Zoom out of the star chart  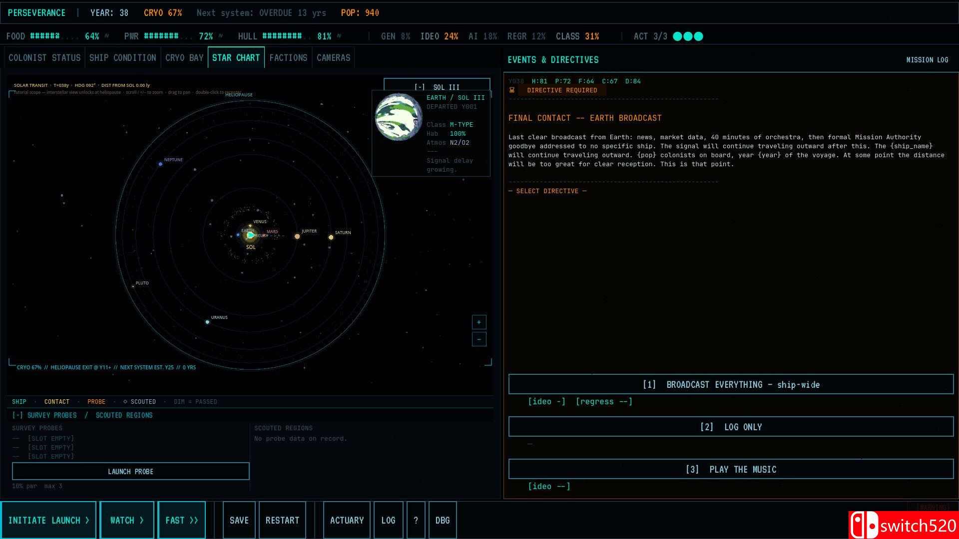coord(479,339)
